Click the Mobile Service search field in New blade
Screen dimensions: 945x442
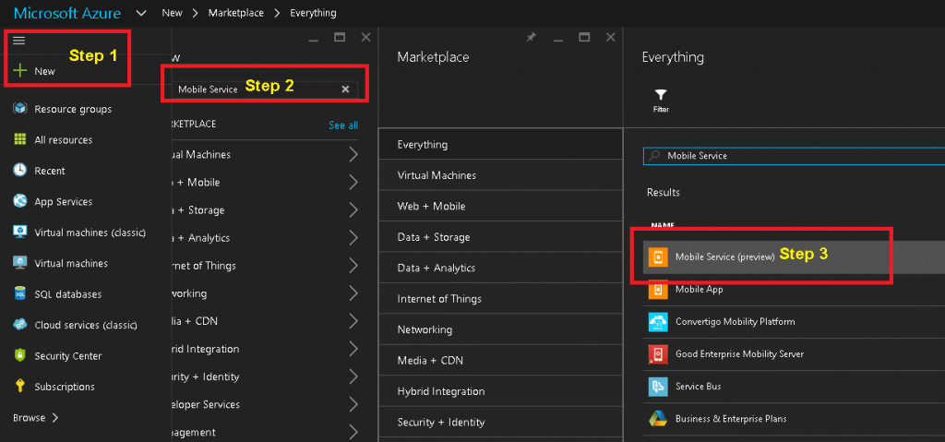(x=265, y=90)
